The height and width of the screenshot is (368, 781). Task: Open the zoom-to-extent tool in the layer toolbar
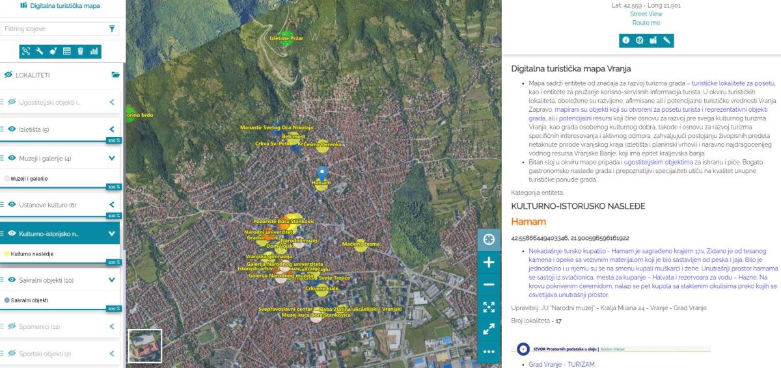(26, 51)
